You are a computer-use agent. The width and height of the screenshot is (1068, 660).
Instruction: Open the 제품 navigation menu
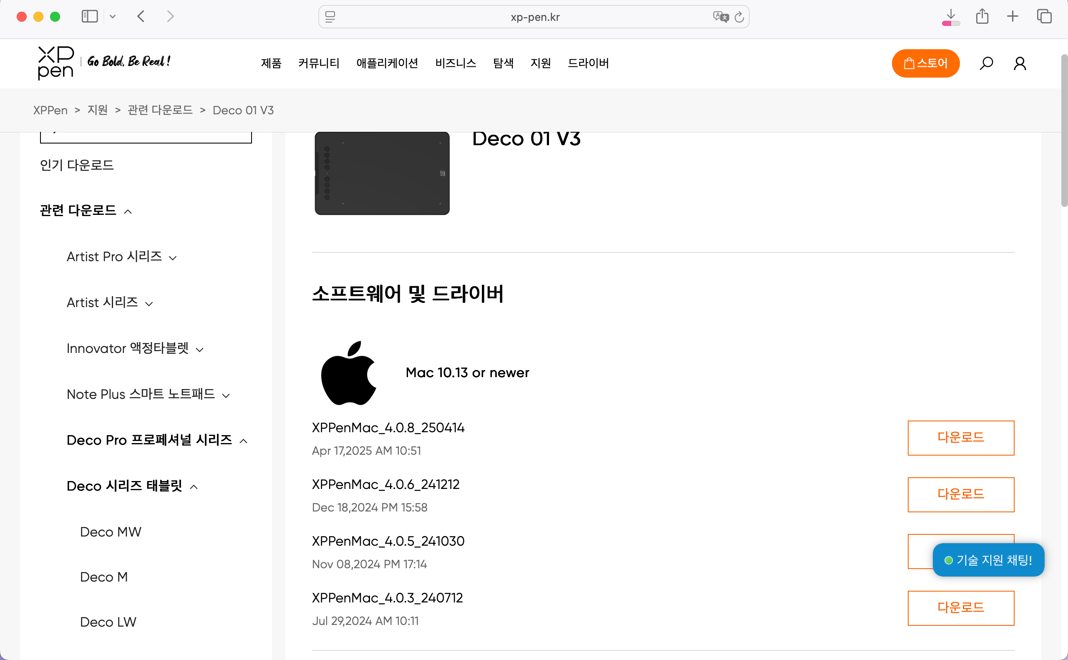point(271,63)
